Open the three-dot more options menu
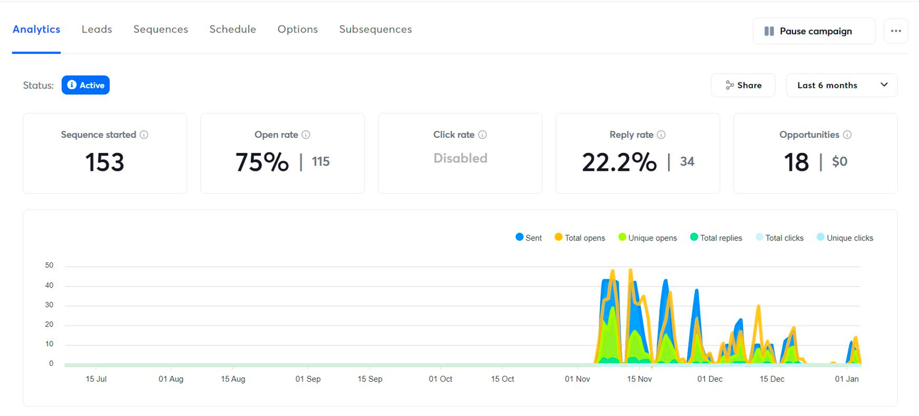This screenshot has height=416, width=919. coord(895,31)
